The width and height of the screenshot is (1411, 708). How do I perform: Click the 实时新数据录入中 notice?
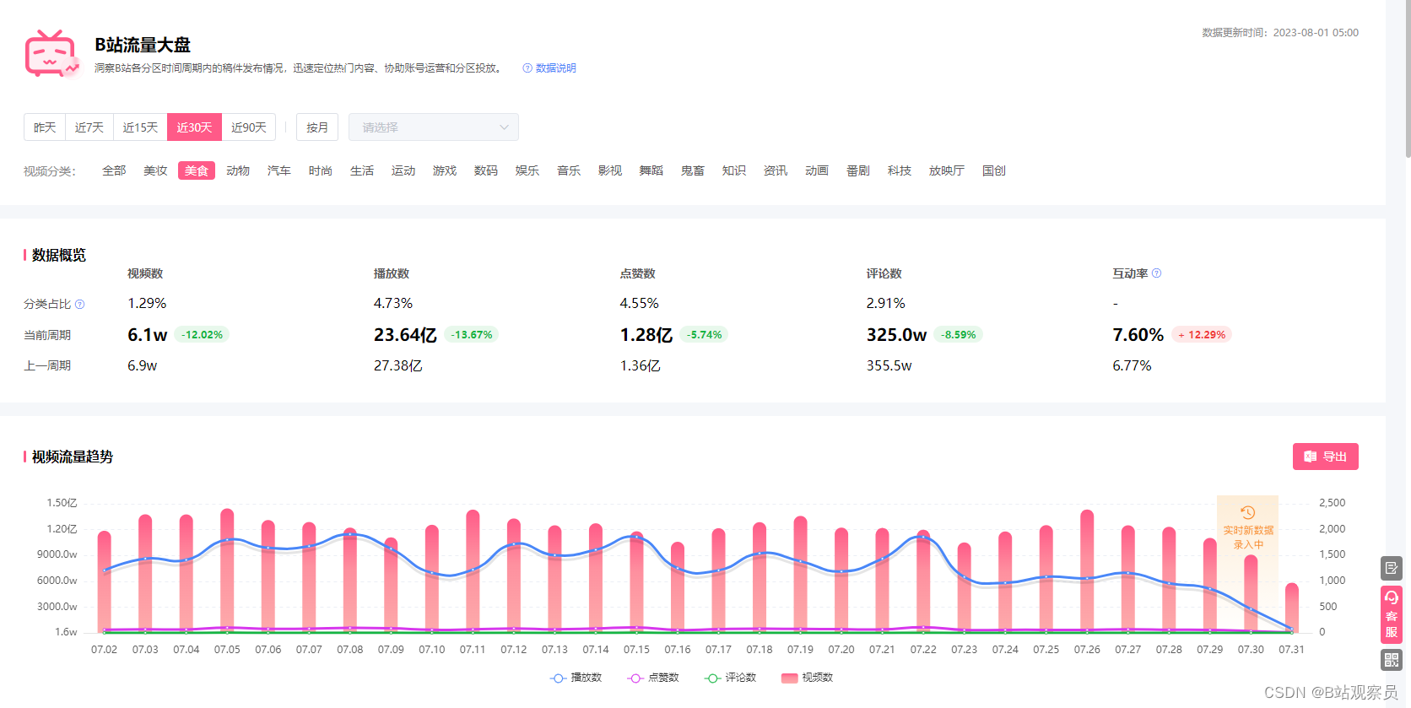(1248, 538)
